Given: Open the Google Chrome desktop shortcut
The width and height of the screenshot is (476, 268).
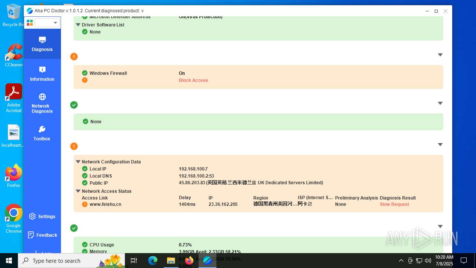Looking at the screenshot, I should click(14, 219).
